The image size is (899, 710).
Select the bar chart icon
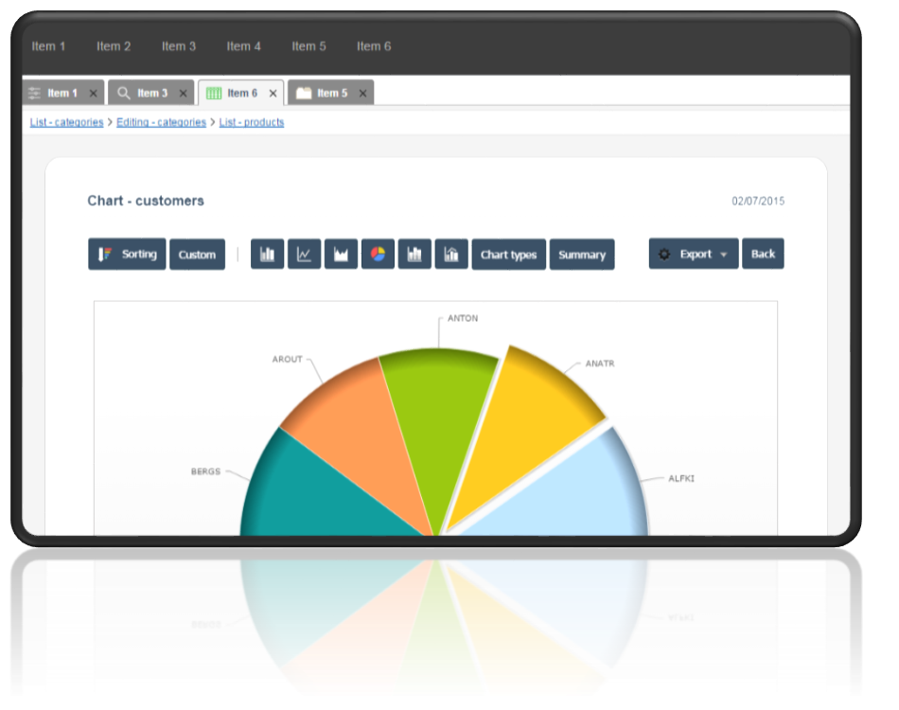click(267, 254)
